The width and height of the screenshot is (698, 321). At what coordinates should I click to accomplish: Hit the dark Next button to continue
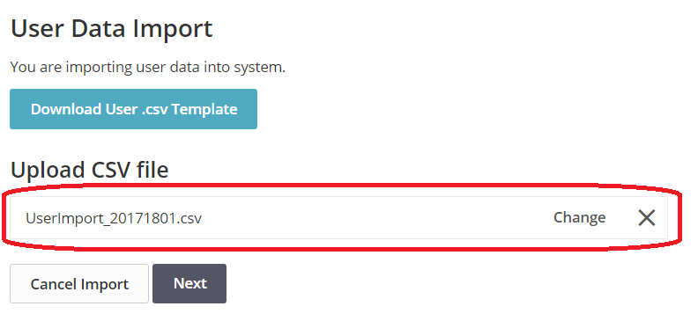pyautogui.click(x=189, y=284)
